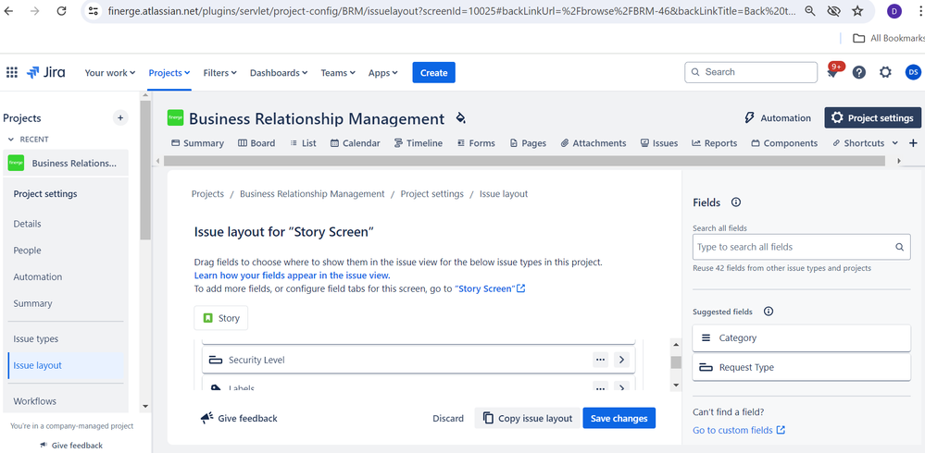Viewport: 925px width, 453px height.
Task: Click the Create button
Action: 433,72
